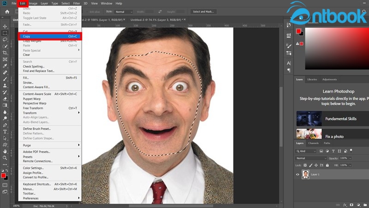369x208 pixels.
Task: Select the Blur tool
Action: (5, 112)
